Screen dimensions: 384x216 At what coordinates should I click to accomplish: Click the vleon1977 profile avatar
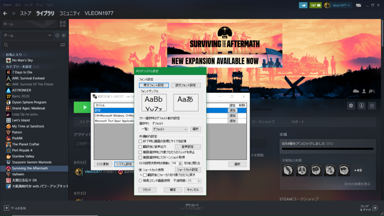tap(327, 5)
